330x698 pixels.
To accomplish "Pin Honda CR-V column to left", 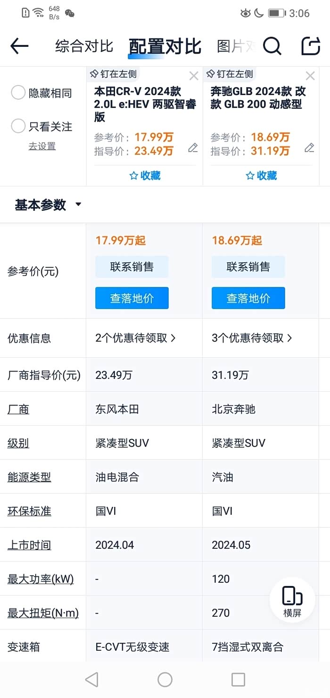I will (114, 74).
